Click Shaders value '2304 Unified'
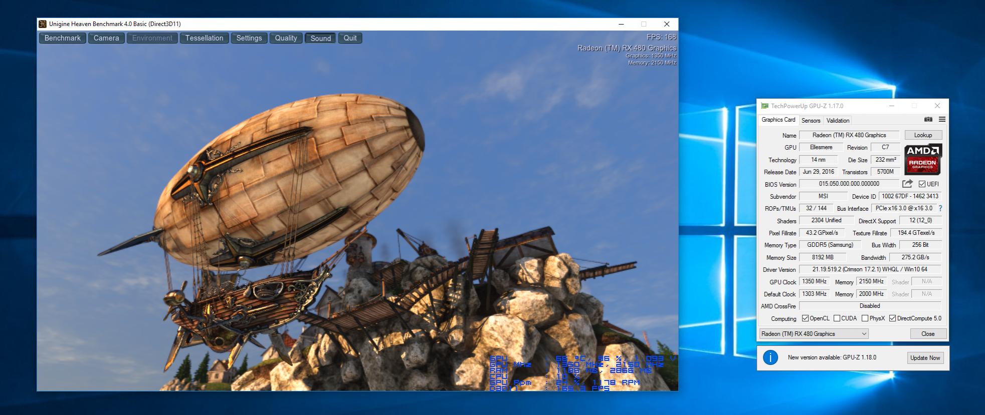 click(826, 220)
